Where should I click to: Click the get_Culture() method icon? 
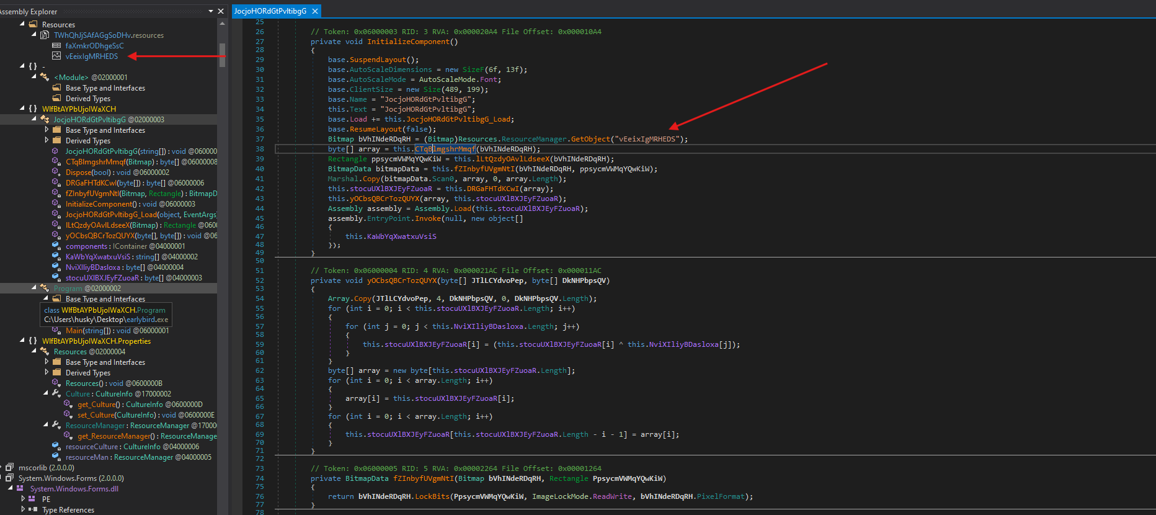click(x=68, y=404)
